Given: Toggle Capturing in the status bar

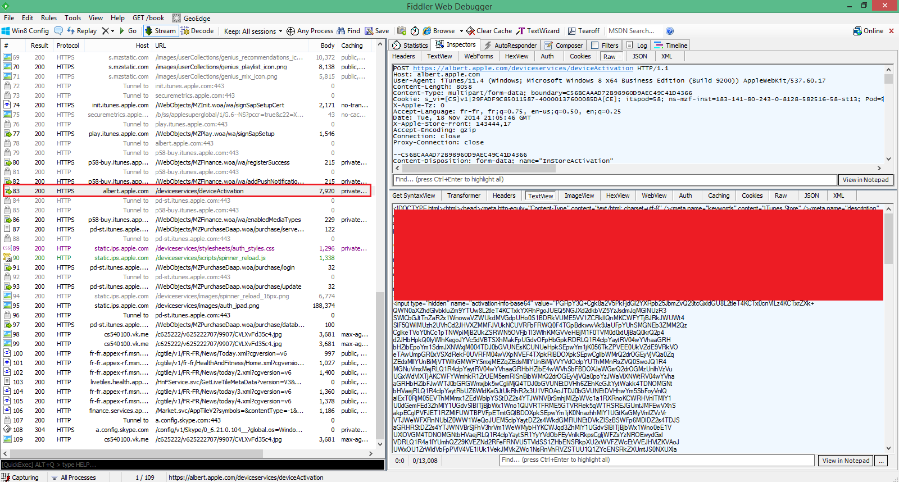Looking at the screenshot, I should coord(20,478).
